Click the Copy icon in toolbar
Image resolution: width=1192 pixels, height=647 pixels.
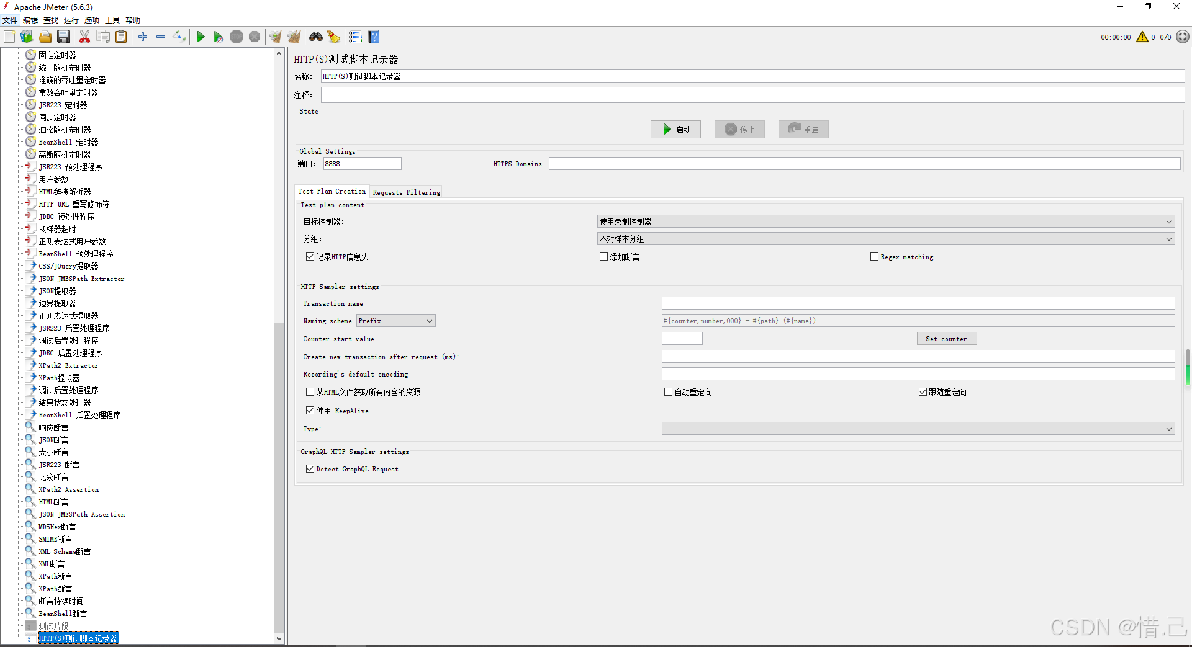coord(104,37)
